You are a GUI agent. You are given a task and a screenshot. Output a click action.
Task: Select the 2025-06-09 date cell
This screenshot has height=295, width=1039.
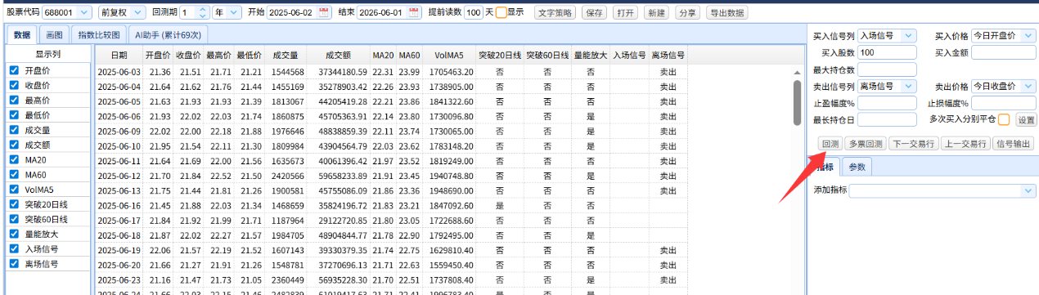coord(119,131)
